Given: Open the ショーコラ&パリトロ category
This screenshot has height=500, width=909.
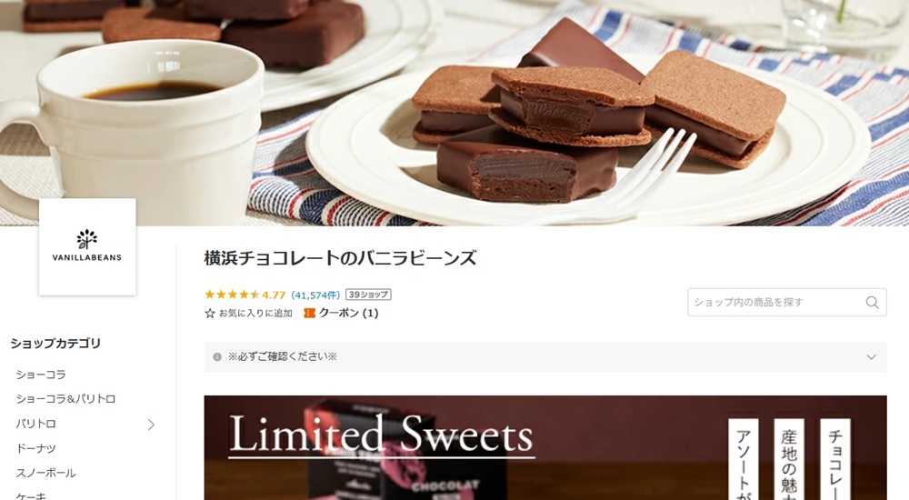Looking at the screenshot, I should pos(65,399).
